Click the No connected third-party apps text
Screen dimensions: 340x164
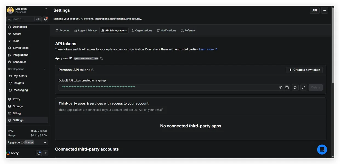pos(191,126)
